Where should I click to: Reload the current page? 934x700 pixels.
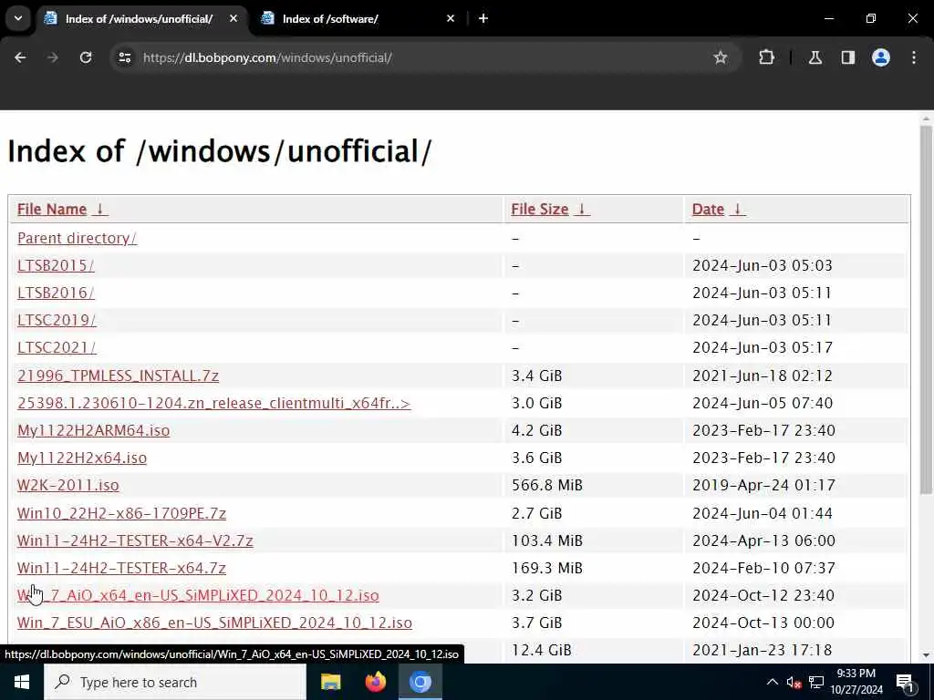[86, 57]
